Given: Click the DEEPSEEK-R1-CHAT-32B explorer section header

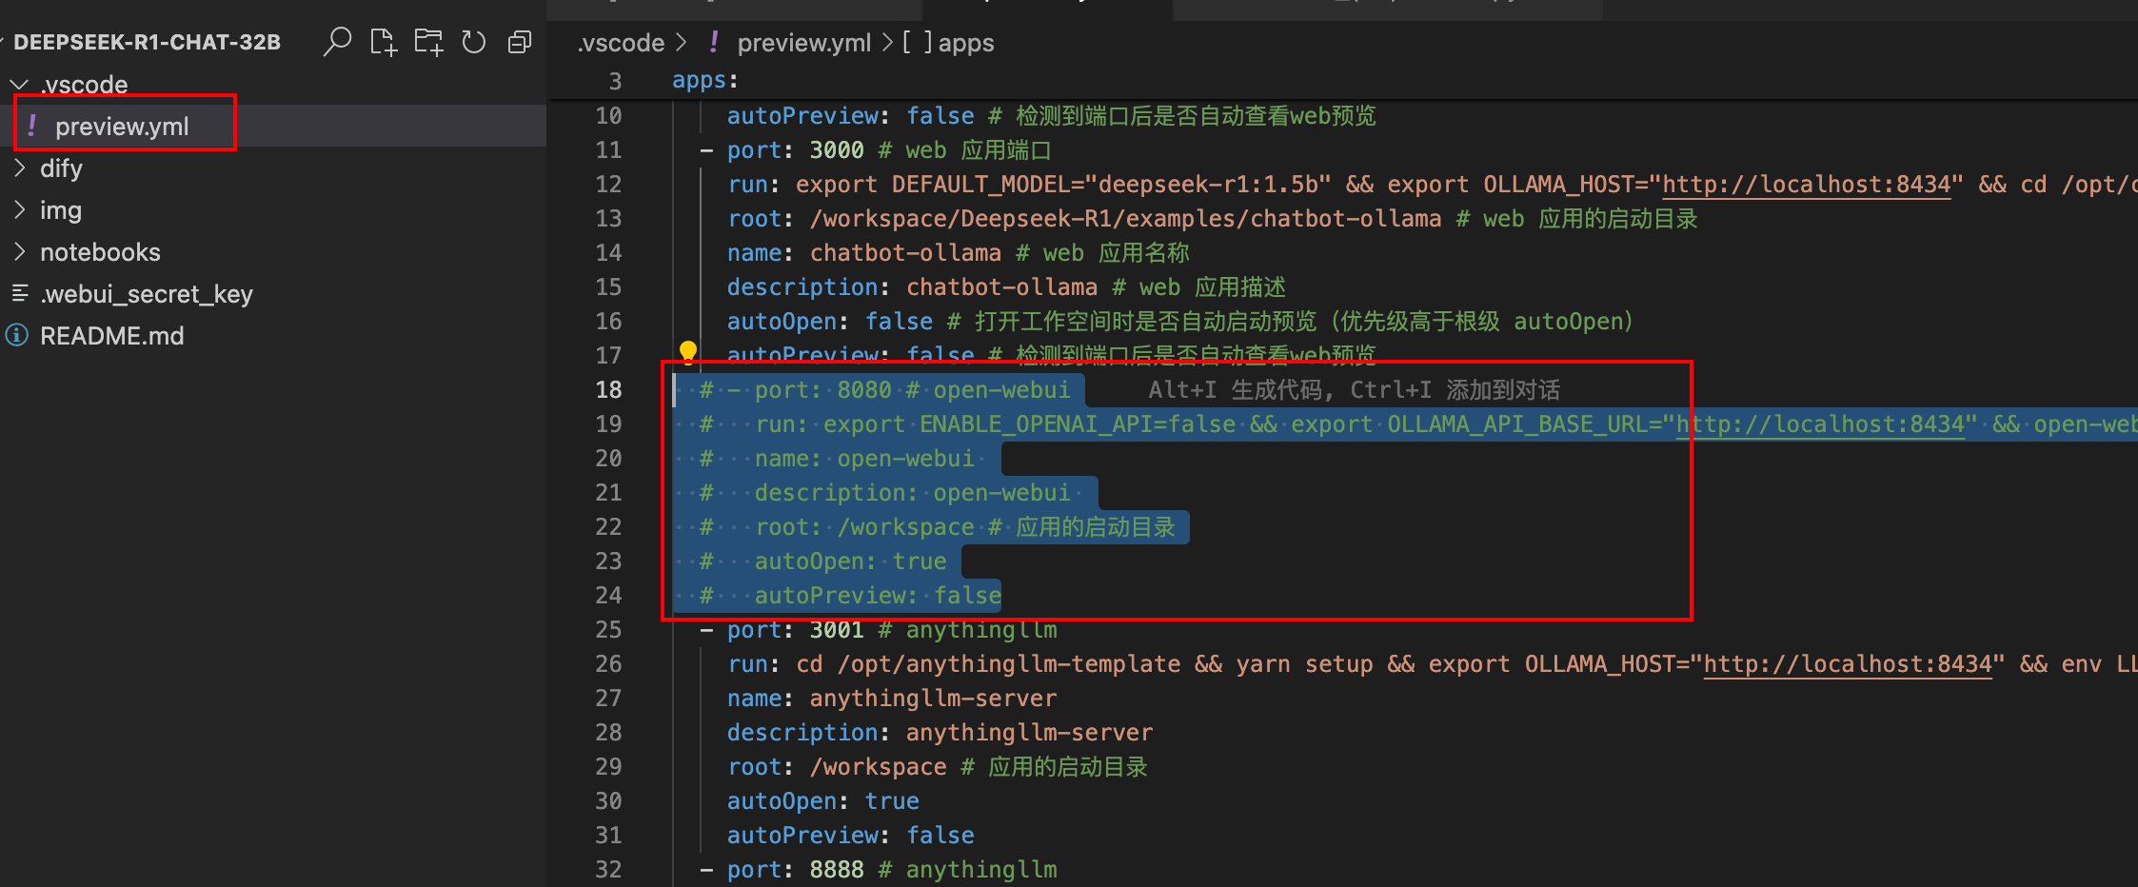Looking at the screenshot, I should (x=147, y=42).
